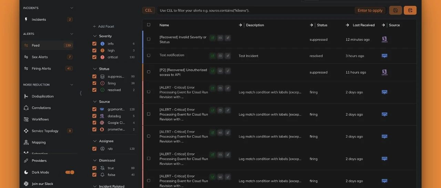Open Service Topology view
The image size is (441, 188).
click(x=47, y=131)
